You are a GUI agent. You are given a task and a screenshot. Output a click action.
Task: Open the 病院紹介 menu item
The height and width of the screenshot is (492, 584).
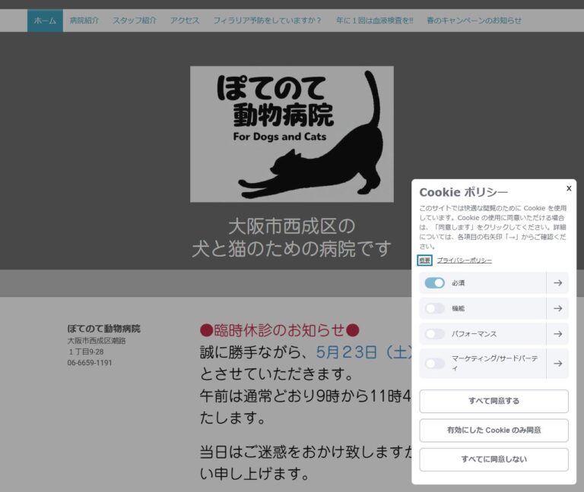click(x=84, y=20)
